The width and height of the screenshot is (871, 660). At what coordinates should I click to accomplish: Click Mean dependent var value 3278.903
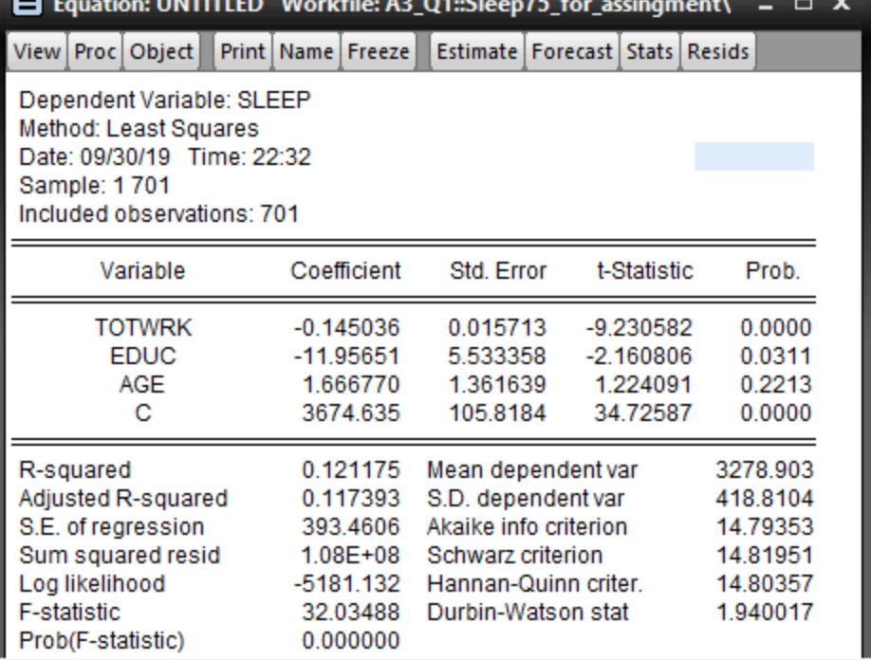click(765, 470)
